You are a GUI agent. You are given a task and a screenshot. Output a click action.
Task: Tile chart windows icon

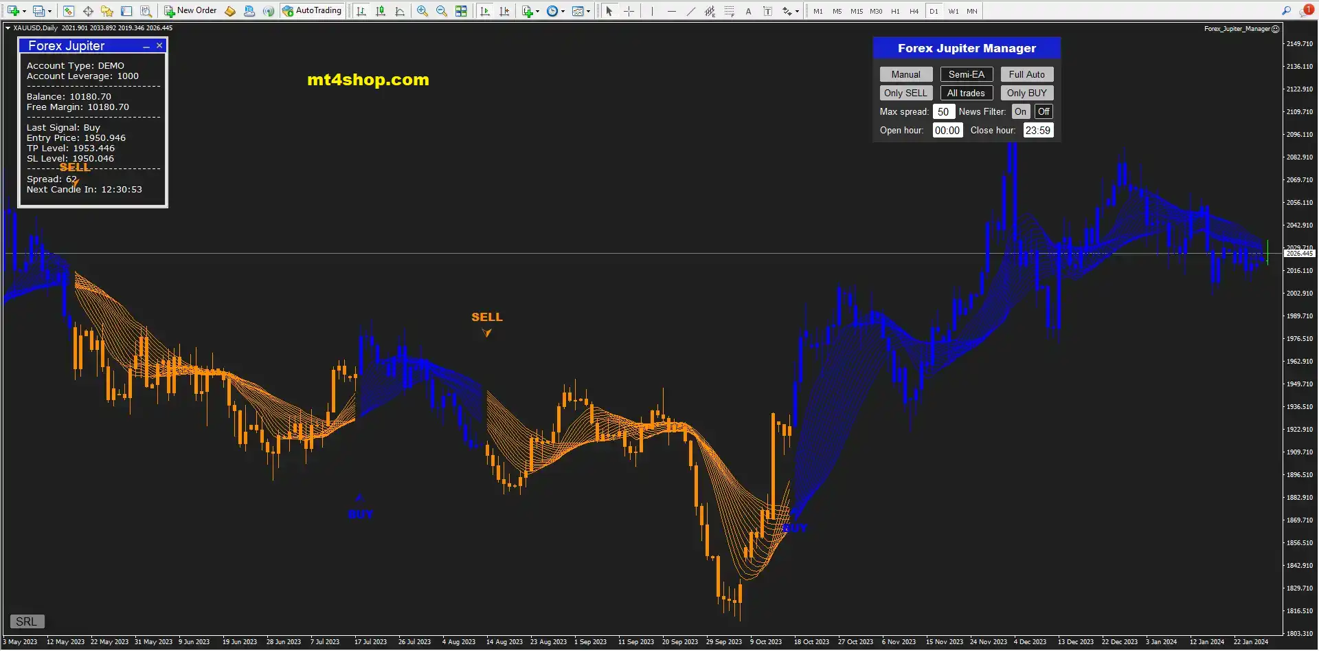(x=461, y=11)
